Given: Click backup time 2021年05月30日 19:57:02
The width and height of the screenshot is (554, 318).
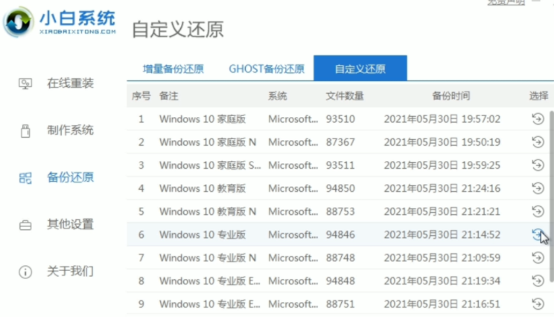Looking at the screenshot, I should pyautogui.click(x=442, y=119).
